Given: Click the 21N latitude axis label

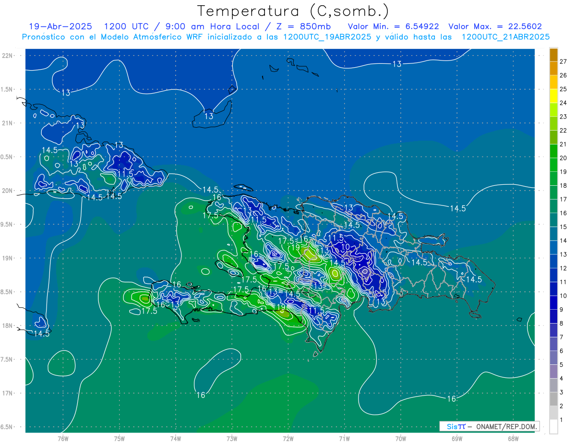Looking at the screenshot, I should [8, 123].
